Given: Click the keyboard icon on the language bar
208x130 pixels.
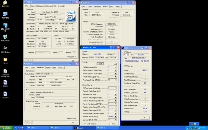Looking at the screenshot, I should click(192, 124).
